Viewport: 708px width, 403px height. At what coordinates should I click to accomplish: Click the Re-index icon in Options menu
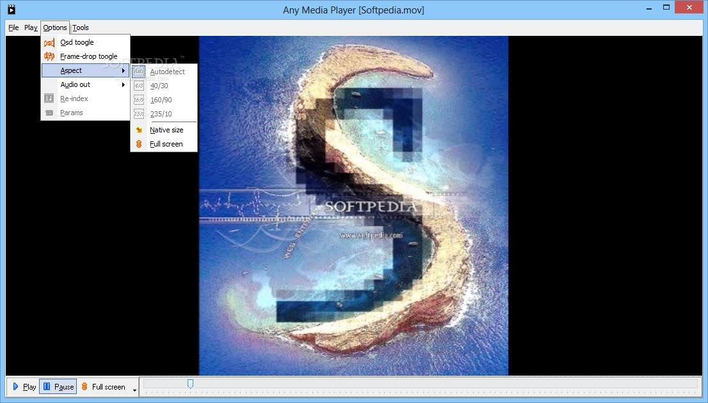[49, 99]
